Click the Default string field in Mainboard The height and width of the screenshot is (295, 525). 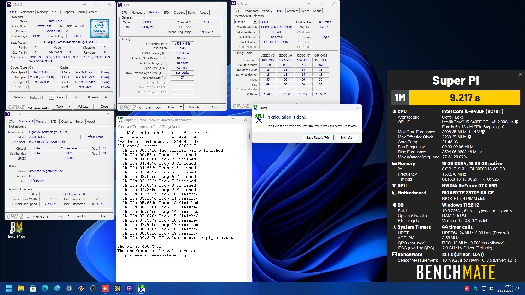(95, 137)
